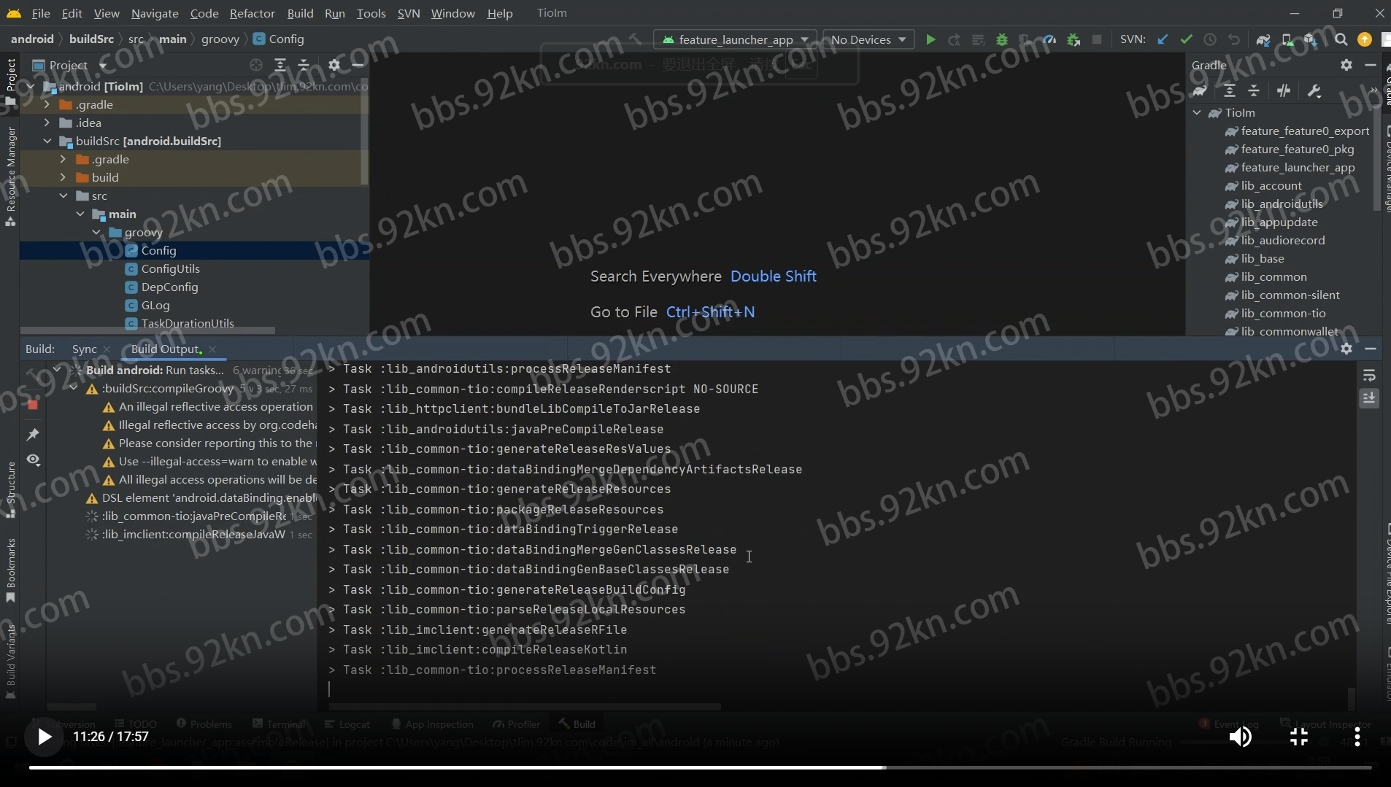Collapse the buildSrc folder node
The width and height of the screenshot is (1391, 787).
point(47,141)
